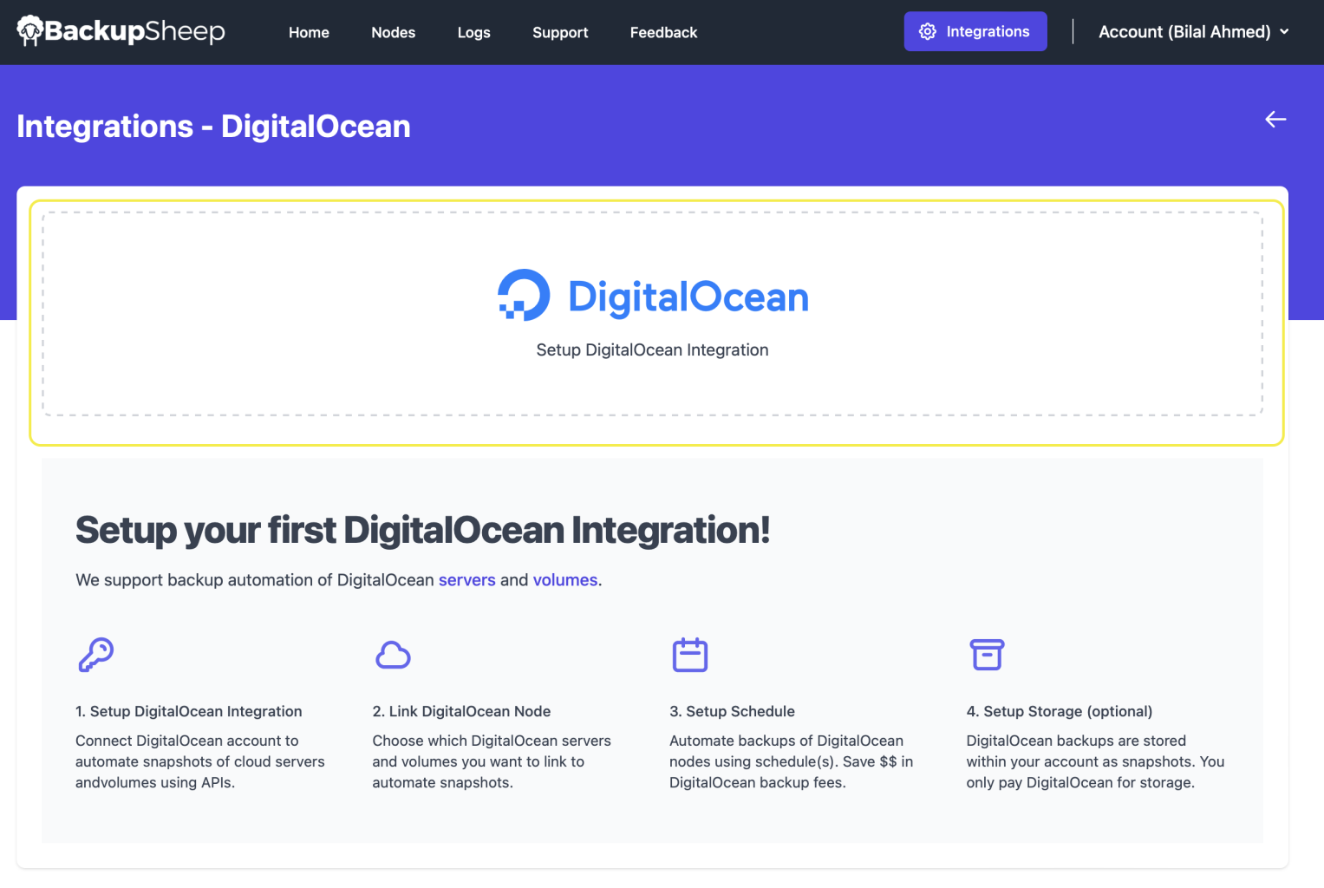
Task: Click the DigitalOcean wordmark text
Action: click(688, 297)
